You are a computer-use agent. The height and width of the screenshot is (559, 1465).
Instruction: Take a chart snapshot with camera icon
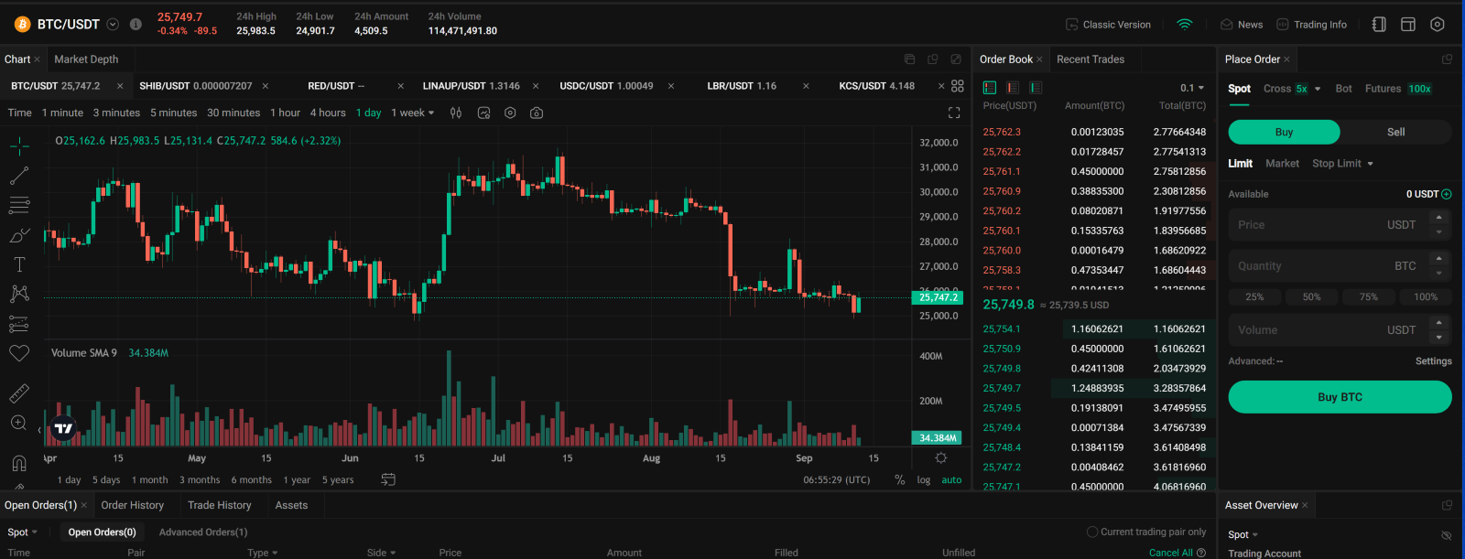pos(537,113)
